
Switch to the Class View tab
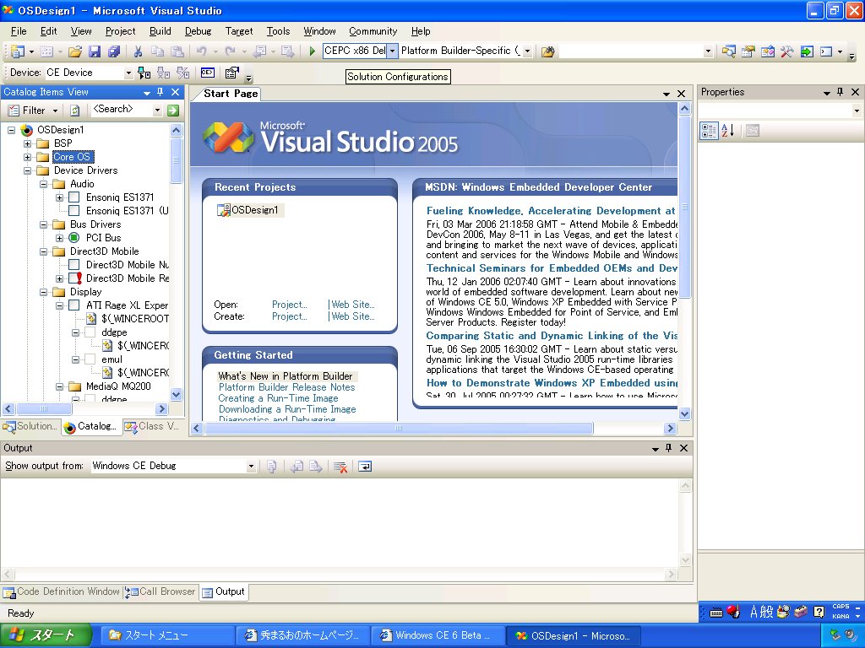(150, 427)
